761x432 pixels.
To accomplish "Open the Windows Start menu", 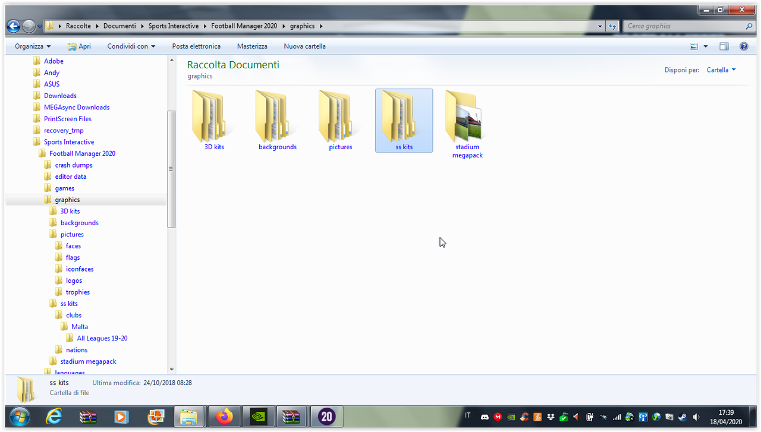I will coord(20,417).
